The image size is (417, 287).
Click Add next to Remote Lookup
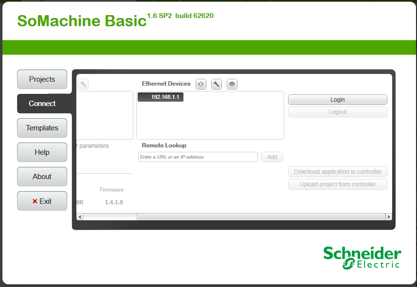[272, 157]
